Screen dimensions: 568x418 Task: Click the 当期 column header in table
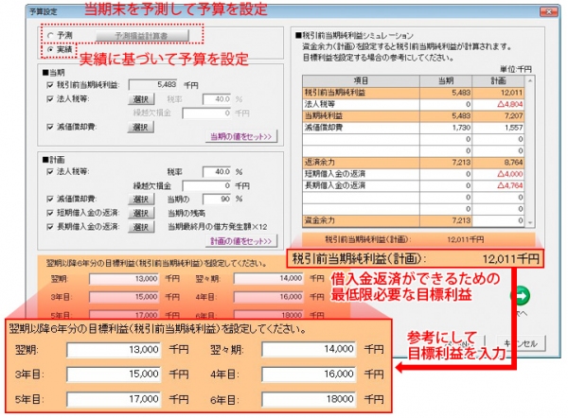pyautogui.click(x=446, y=80)
